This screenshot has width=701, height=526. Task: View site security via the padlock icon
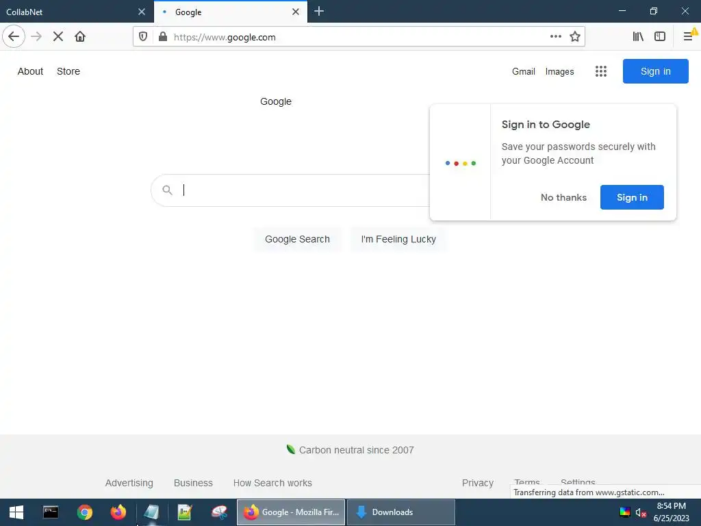163,37
